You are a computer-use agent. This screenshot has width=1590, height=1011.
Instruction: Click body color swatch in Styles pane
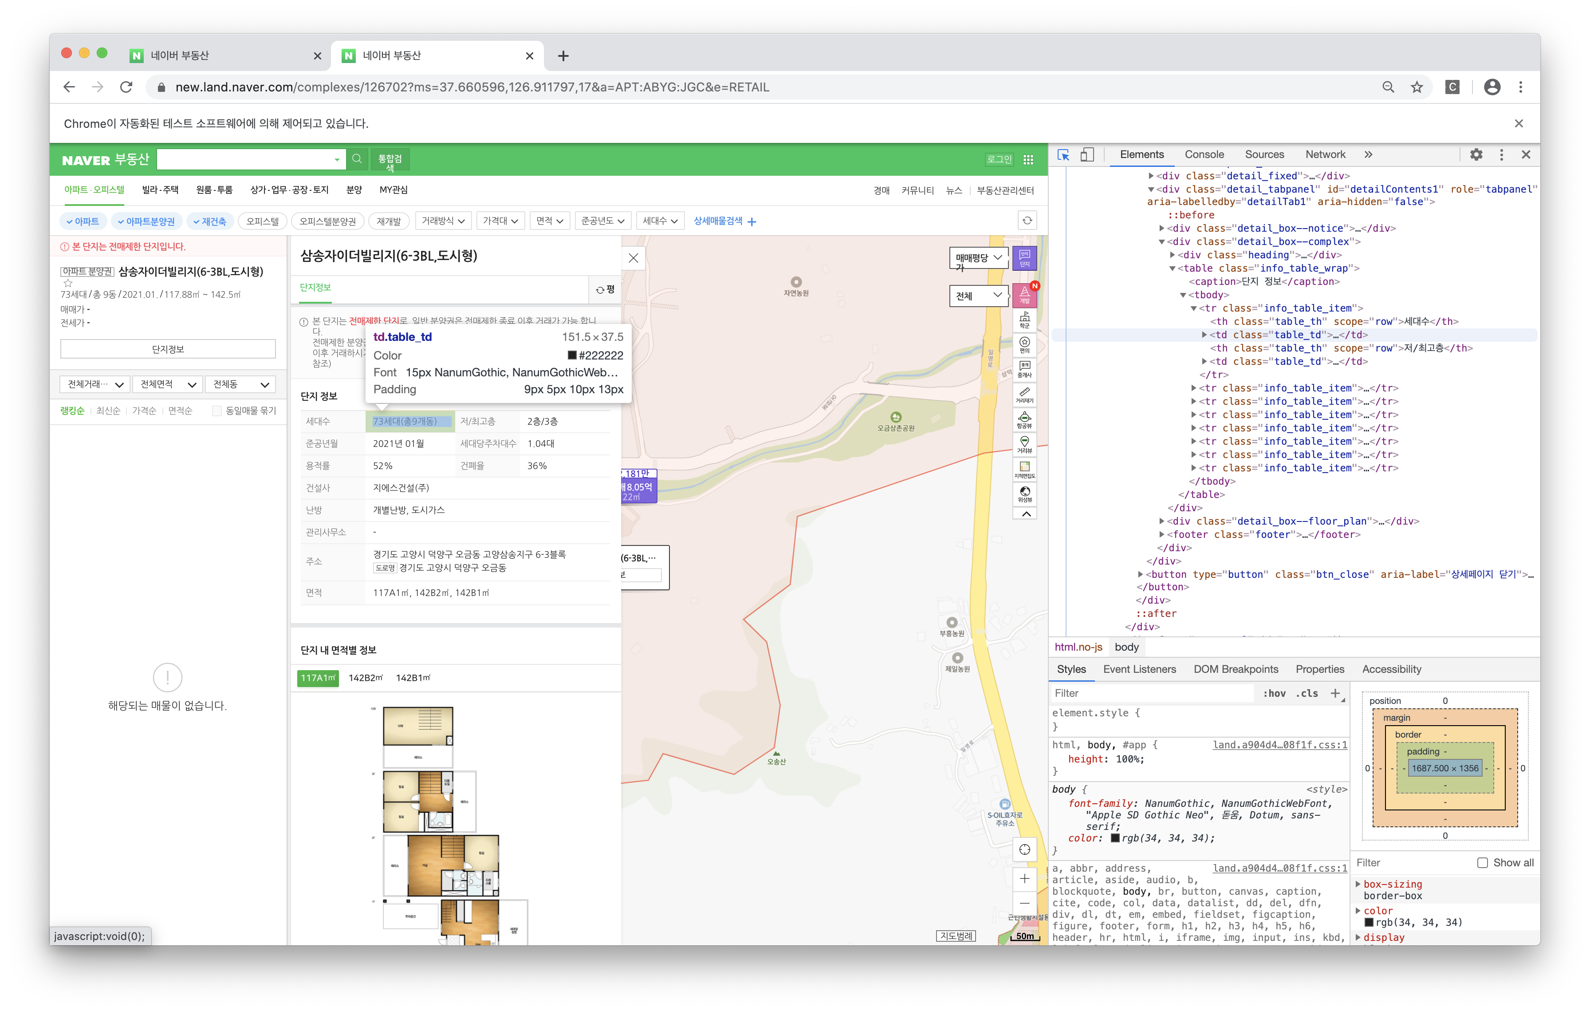pos(1115,839)
